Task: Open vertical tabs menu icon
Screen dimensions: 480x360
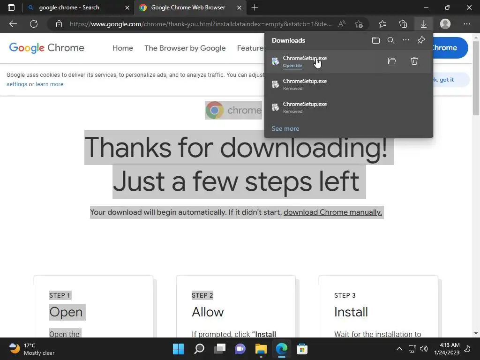Action: pyautogui.click(x=11, y=7)
